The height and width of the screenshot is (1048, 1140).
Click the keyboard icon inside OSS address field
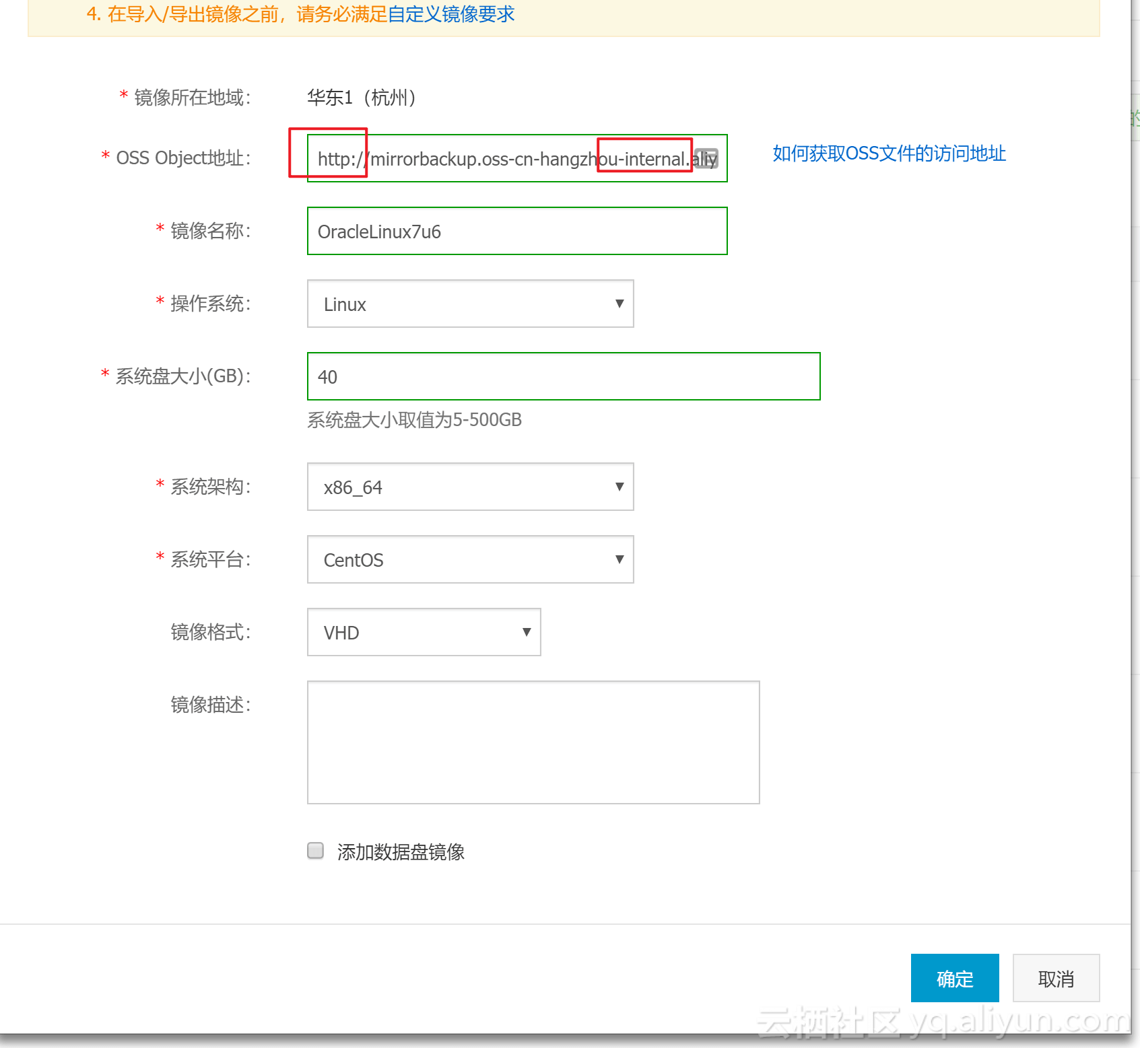click(706, 158)
